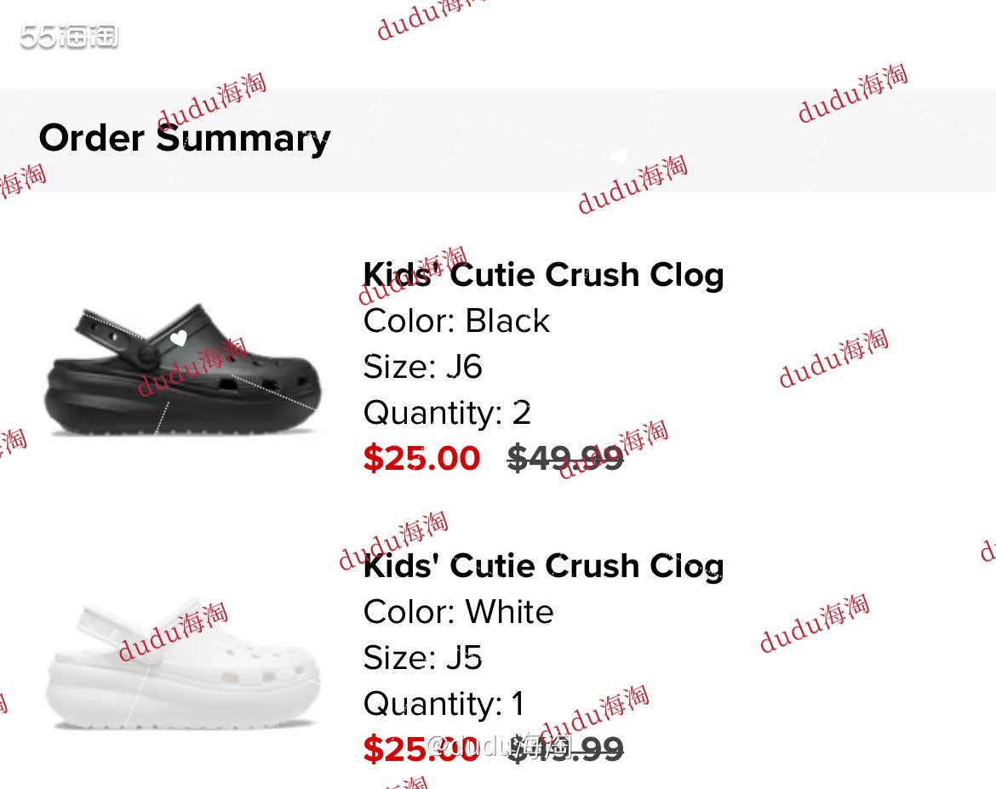Screen dimensions: 996x789
Task: Select the Size: J6 text
Action: 422,367
